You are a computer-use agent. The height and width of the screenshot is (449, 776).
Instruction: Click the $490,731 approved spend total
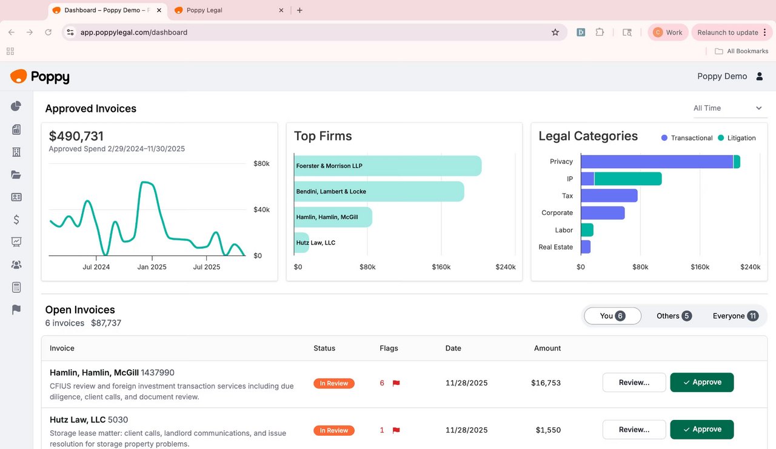click(76, 136)
